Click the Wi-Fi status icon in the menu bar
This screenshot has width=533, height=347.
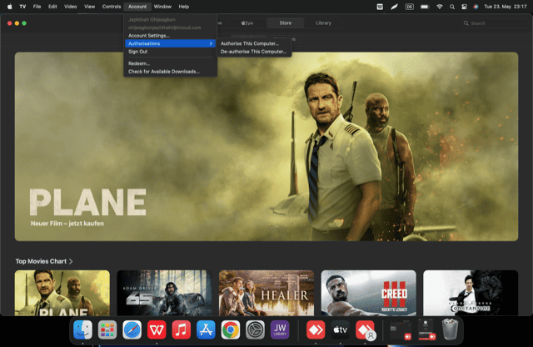[440, 6]
